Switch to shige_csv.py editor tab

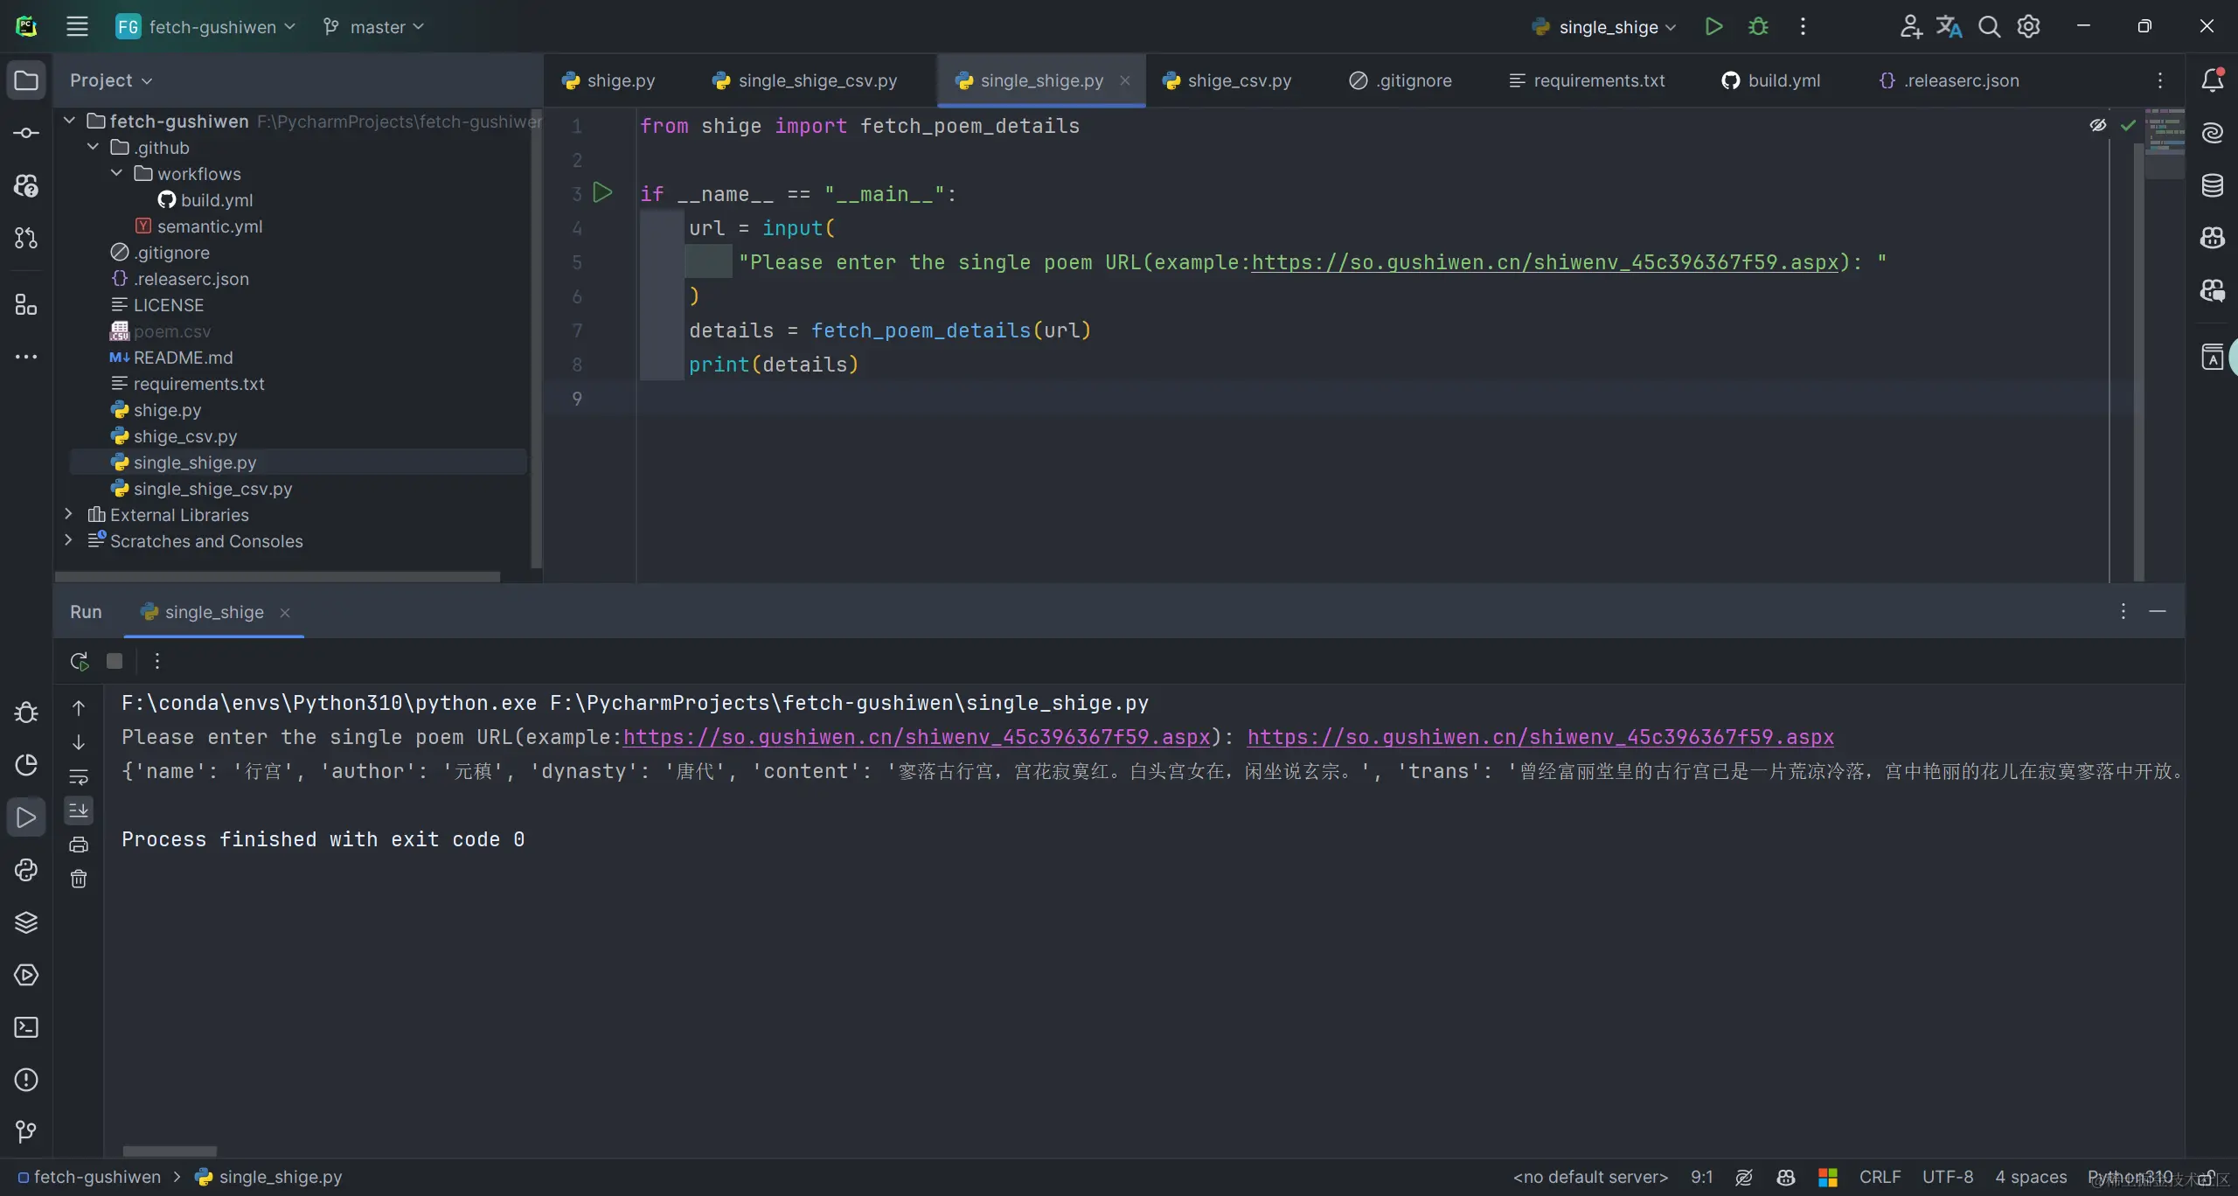pyautogui.click(x=1238, y=80)
